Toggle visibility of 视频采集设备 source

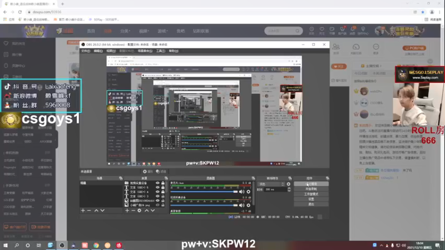tap(157, 183)
